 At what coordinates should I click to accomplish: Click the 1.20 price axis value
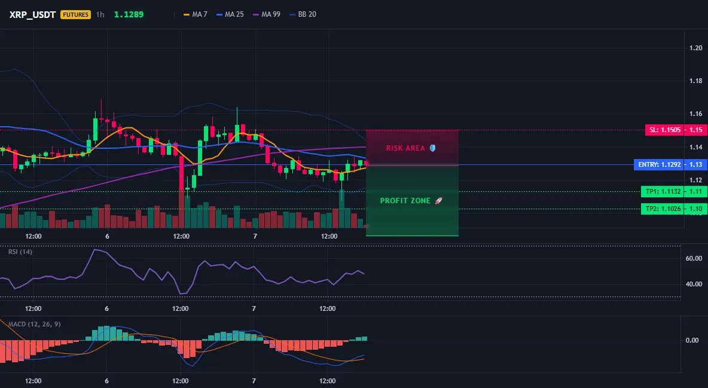696,48
